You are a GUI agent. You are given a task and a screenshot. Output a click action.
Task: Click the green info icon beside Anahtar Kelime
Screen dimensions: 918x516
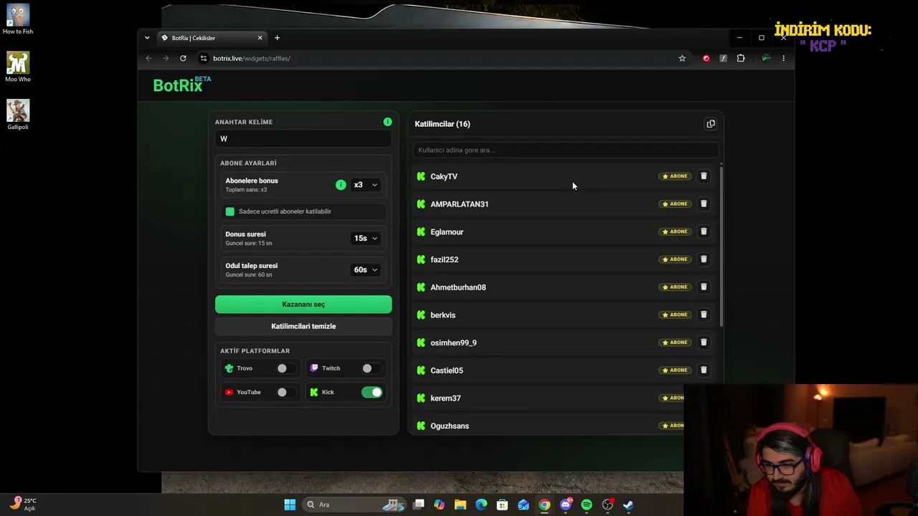click(387, 122)
